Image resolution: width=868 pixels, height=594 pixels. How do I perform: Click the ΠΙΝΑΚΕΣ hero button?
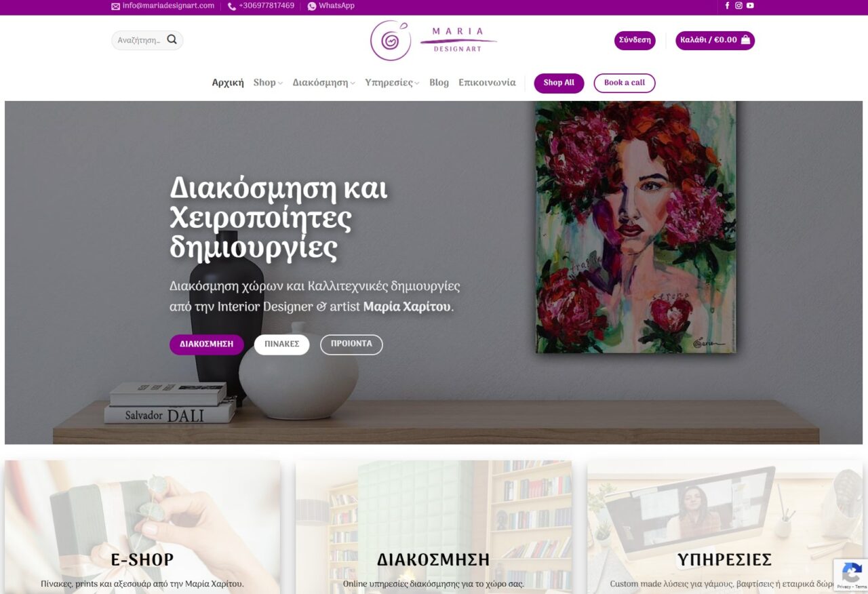(x=281, y=344)
